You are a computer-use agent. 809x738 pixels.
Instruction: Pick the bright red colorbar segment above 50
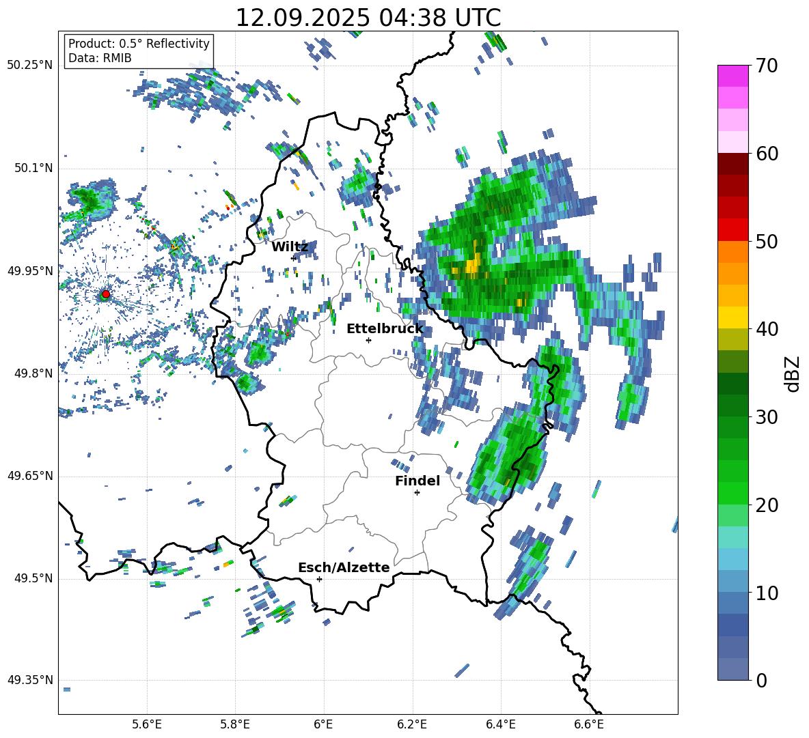(x=732, y=230)
